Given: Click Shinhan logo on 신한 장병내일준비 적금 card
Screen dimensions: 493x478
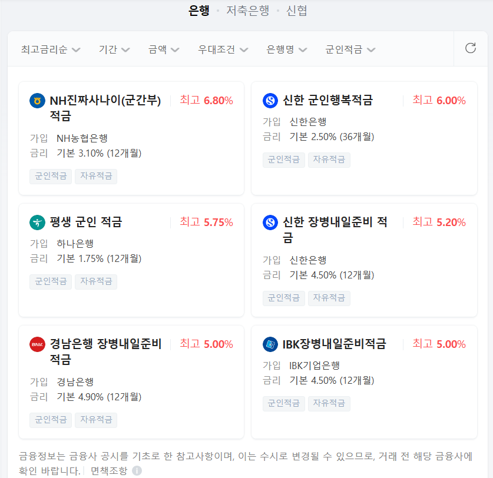Looking at the screenshot, I should [270, 223].
